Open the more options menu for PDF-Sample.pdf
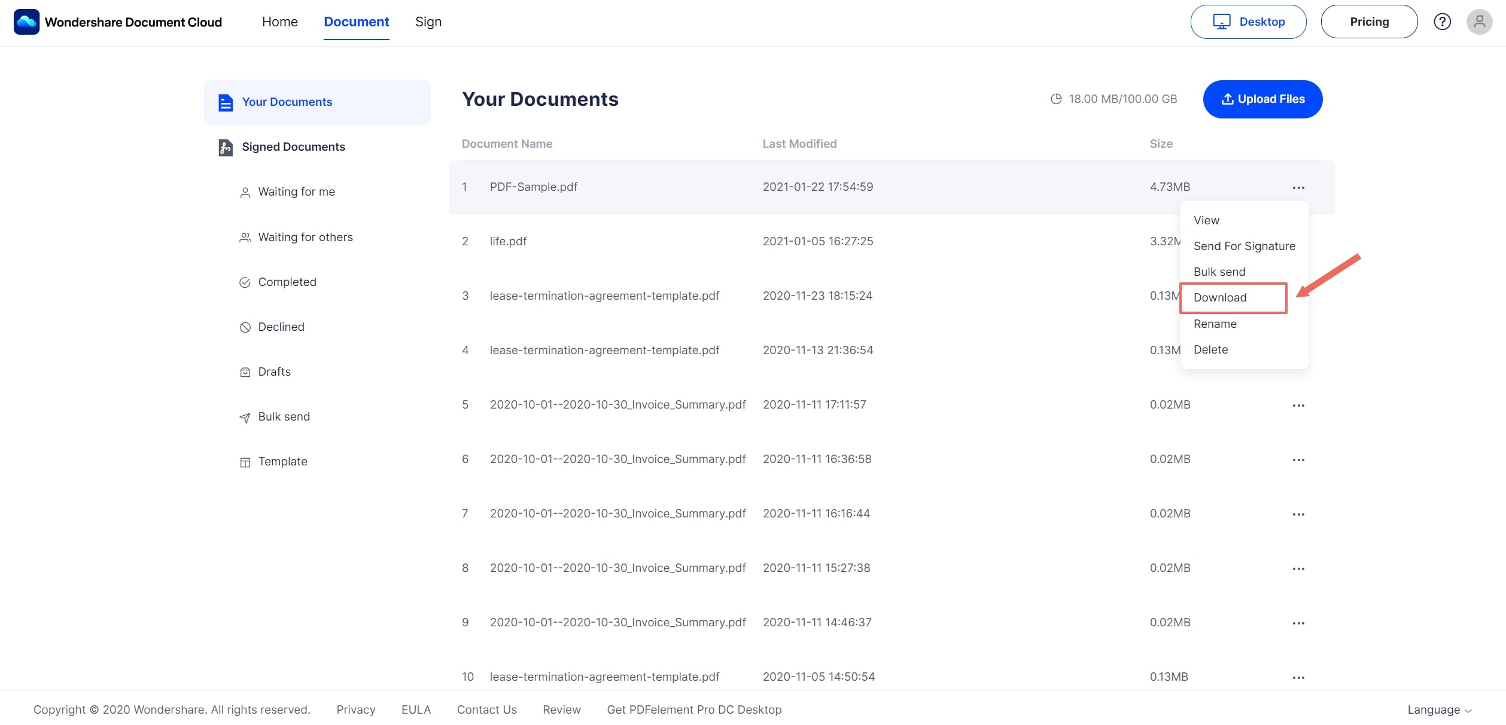This screenshot has width=1506, height=725. [x=1298, y=188]
